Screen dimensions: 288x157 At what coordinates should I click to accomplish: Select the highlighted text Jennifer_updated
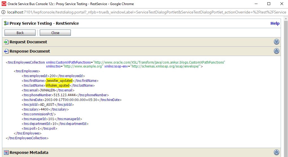coord(59,80)
